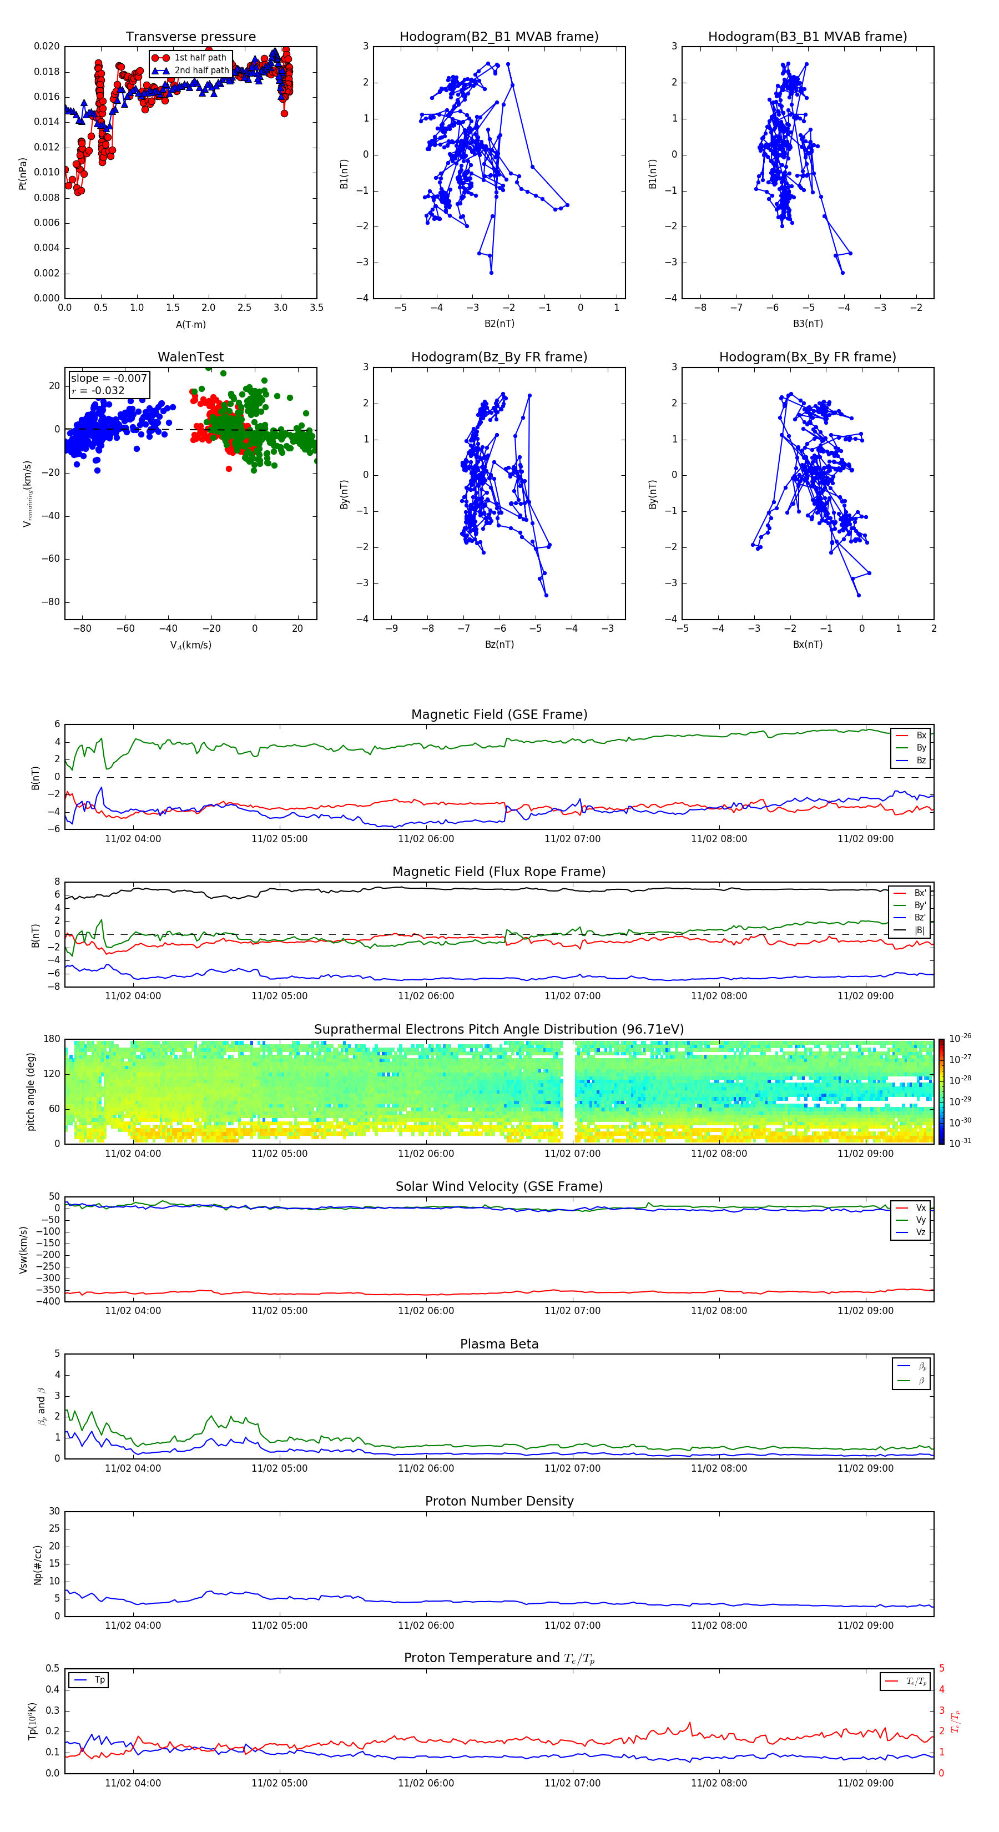This screenshot has height=1832, width=999.
Task: Click the 'Vy' legend entry in velocity plot
Action: 911,1220
